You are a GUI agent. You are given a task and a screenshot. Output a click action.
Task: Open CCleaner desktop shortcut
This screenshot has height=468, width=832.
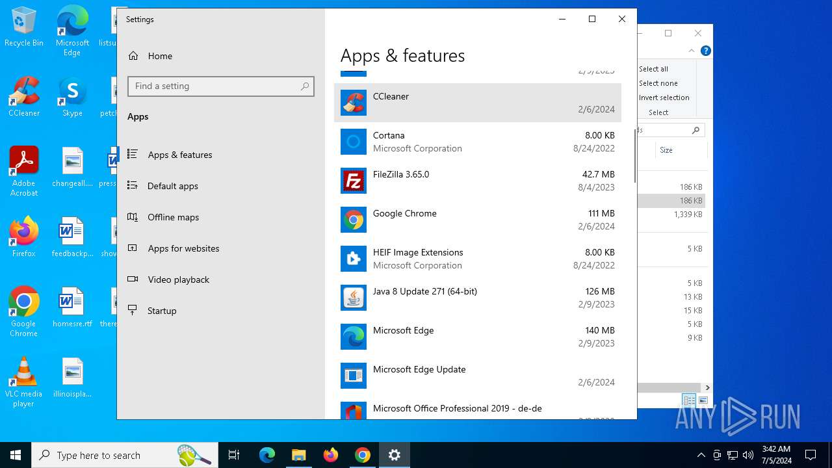pyautogui.click(x=24, y=97)
